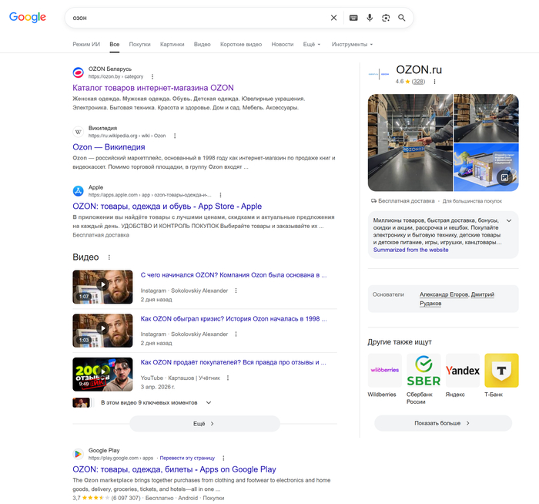539x504 pixels.
Task: Click the Wikipedia favicon
Action: pos(78,132)
